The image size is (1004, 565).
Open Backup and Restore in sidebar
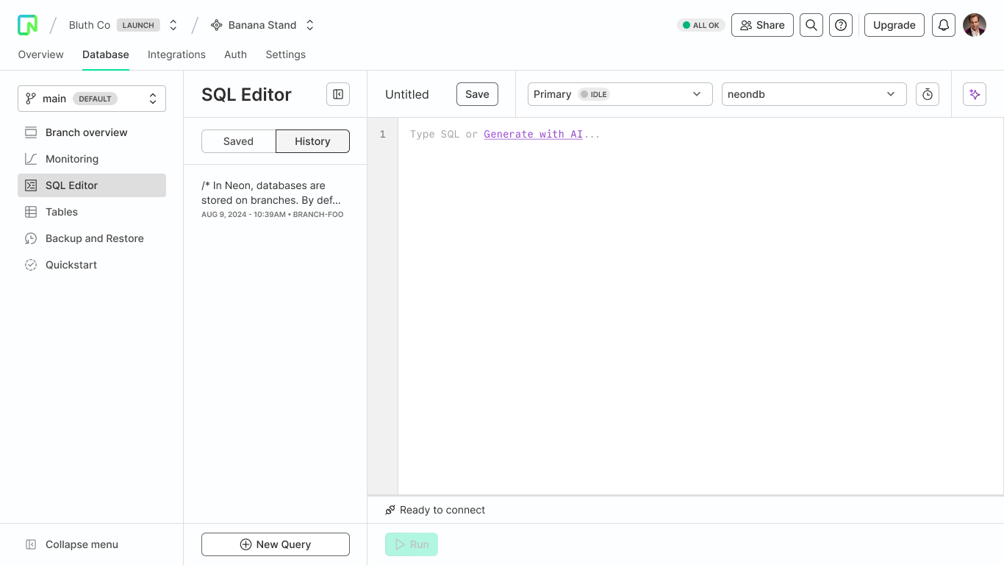coord(94,238)
